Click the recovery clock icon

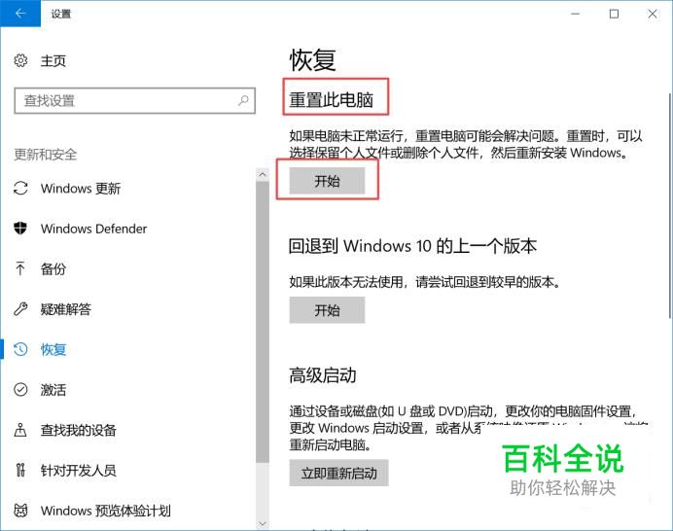(20, 349)
